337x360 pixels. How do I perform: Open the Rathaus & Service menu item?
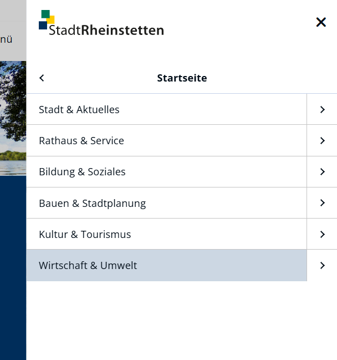pos(166,140)
